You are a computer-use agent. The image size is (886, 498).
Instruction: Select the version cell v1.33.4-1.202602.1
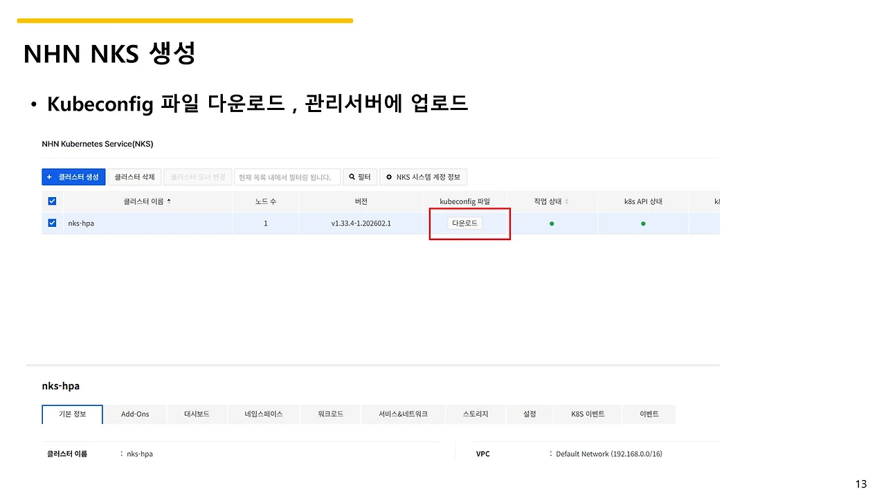pos(361,223)
